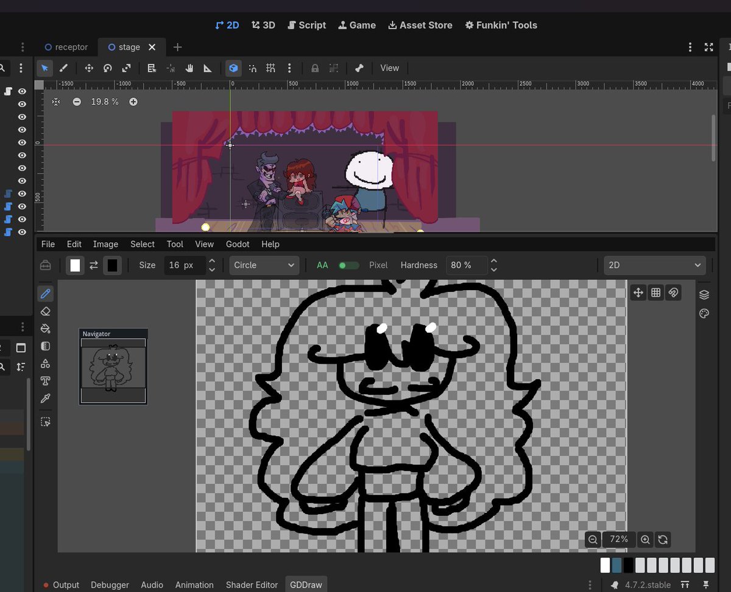Activate the Text tool in GDDraw
The image size is (731, 592).
[45, 381]
